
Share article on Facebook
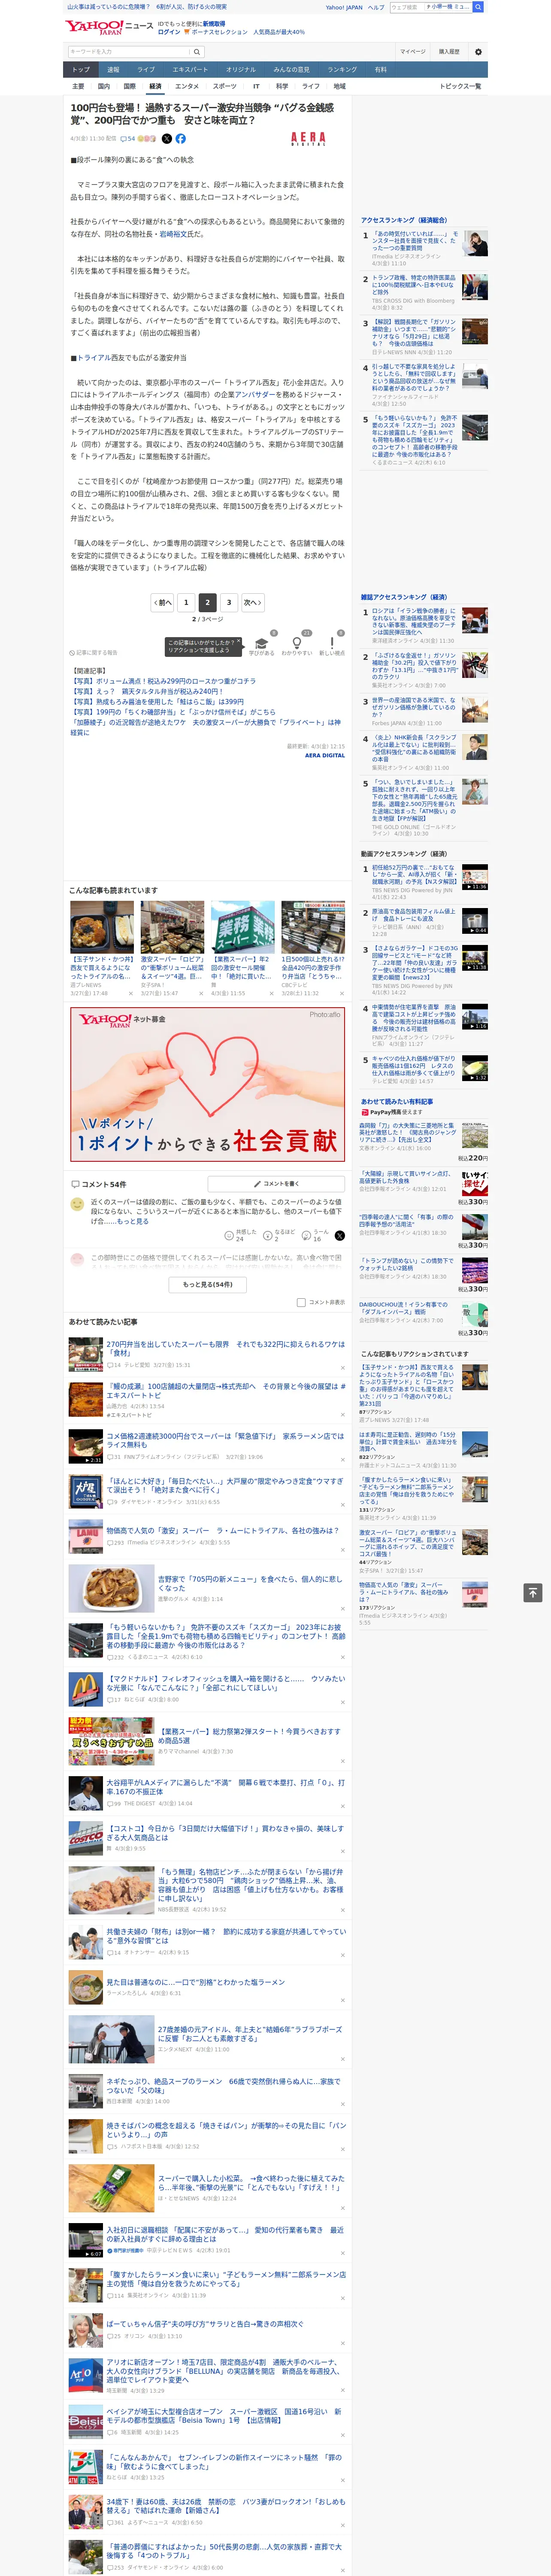point(181,139)
